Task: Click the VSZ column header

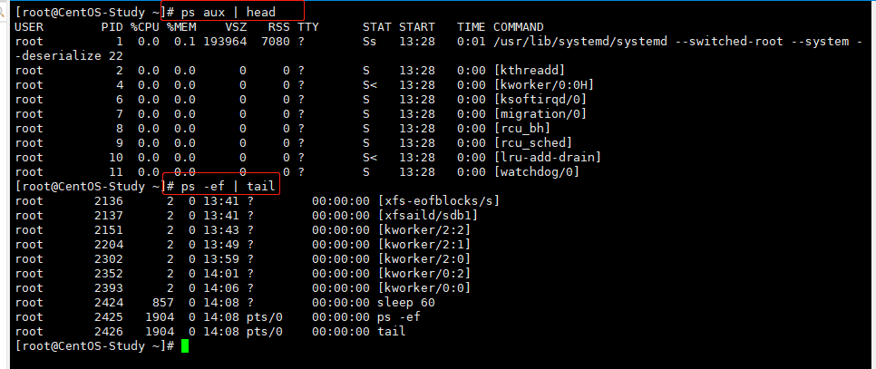Action: pyautogui.click(x=236, y=27)
